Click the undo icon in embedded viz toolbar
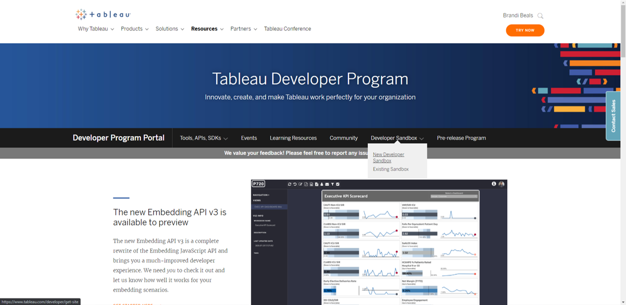 [295, 184]
